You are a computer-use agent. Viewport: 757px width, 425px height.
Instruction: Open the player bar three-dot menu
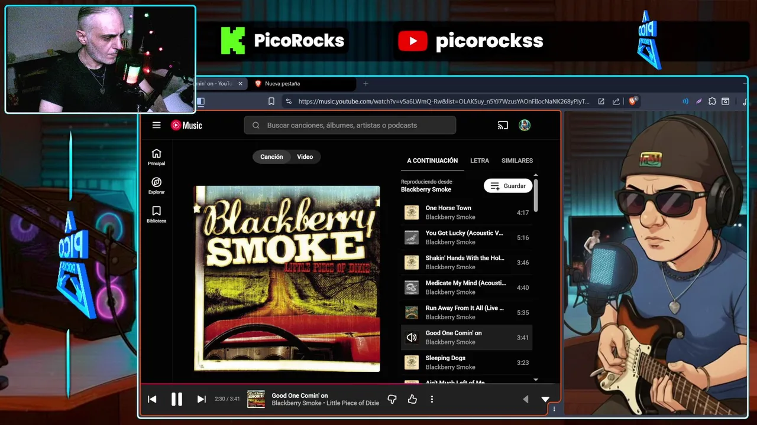click(x=432, y=400)
